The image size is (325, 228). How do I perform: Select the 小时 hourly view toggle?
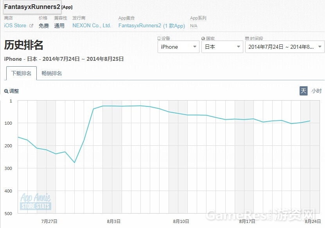pos(316,91)
